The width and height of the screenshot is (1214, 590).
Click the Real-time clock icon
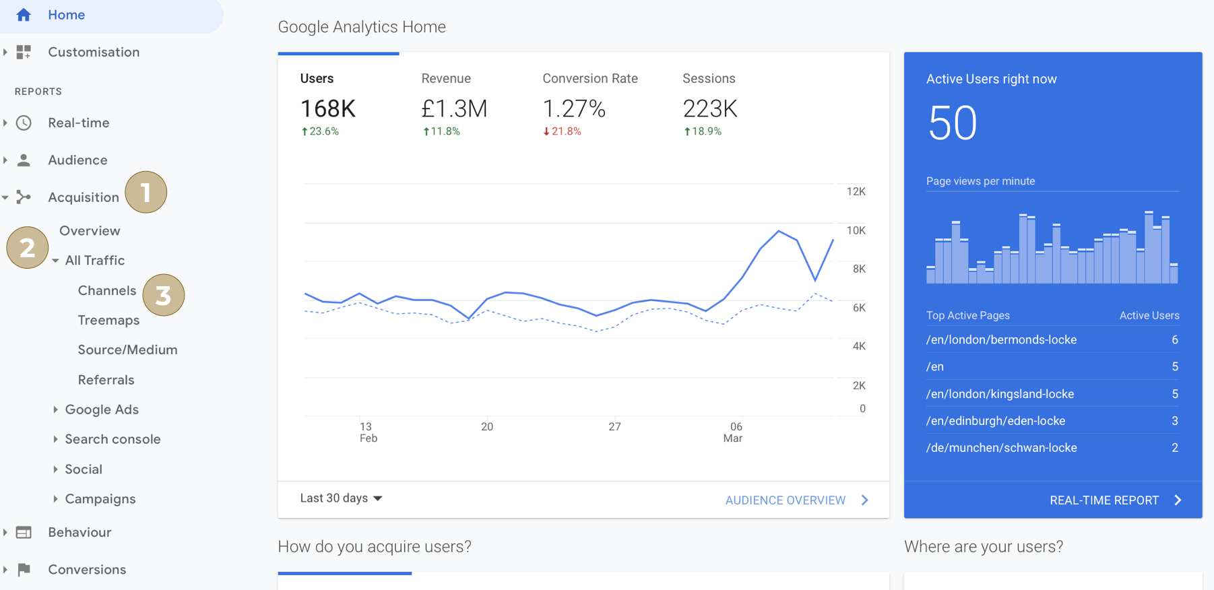(x=24, y=123)
